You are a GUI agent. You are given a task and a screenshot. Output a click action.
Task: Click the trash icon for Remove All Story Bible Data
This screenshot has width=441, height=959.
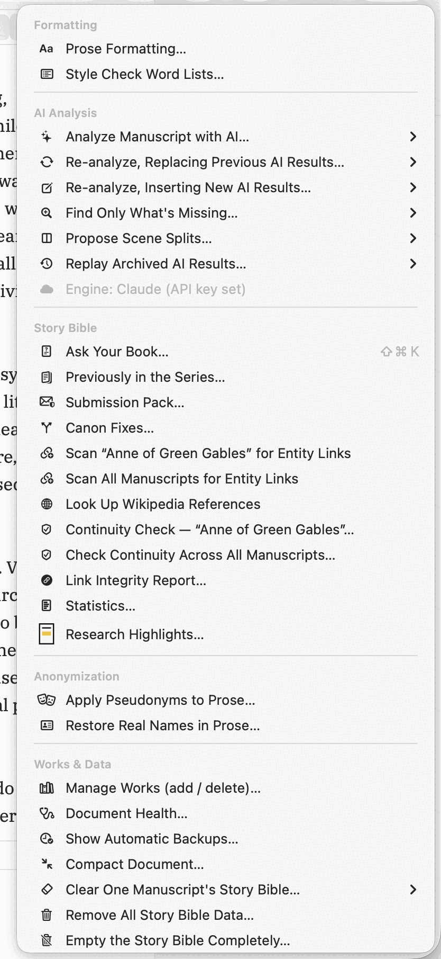[x=47, y=915]
